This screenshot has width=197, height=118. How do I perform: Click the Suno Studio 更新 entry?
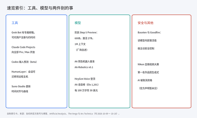point(21,86)
